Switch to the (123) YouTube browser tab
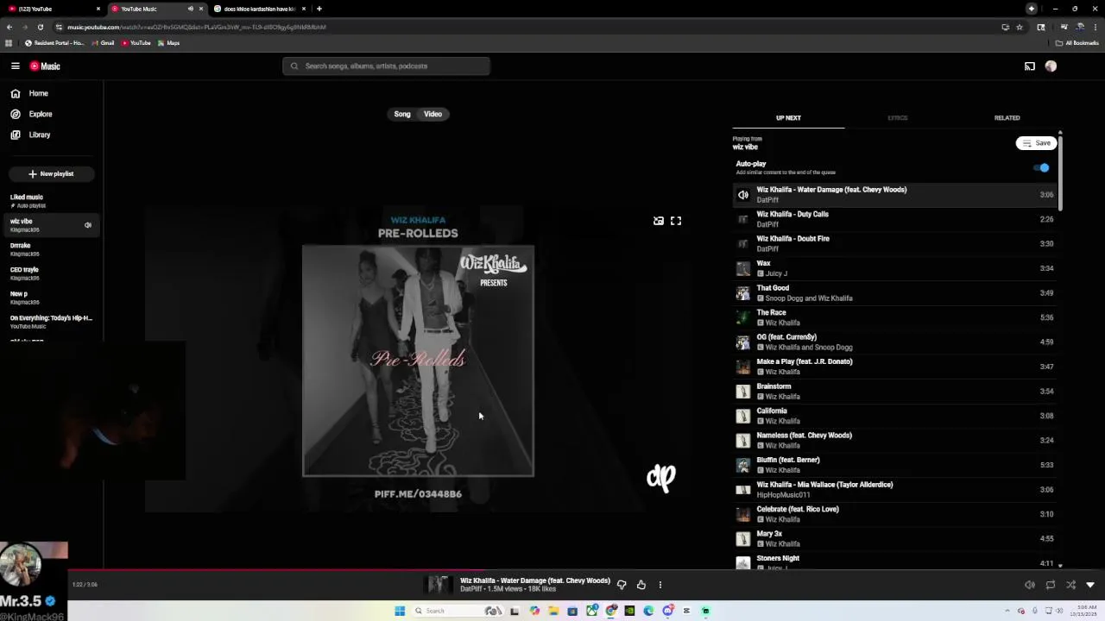1105x621 pixels. tap(52, 9)
